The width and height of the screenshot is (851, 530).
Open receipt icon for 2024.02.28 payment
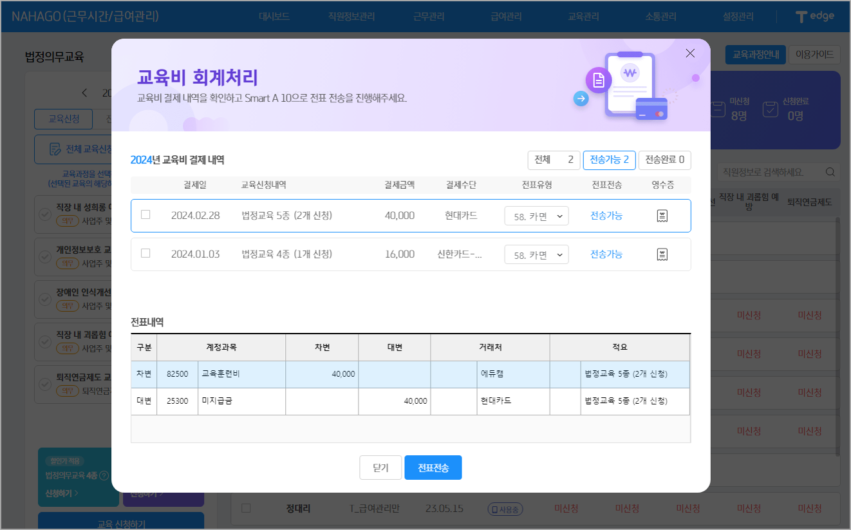tap(662, 216)
